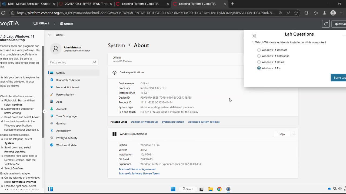Open Domain or workgroup link
Viewport: 346px width, 194px height.
(144, 122)
